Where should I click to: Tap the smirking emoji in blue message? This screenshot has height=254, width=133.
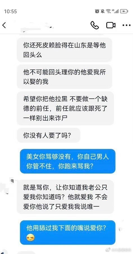pos(30,238)
